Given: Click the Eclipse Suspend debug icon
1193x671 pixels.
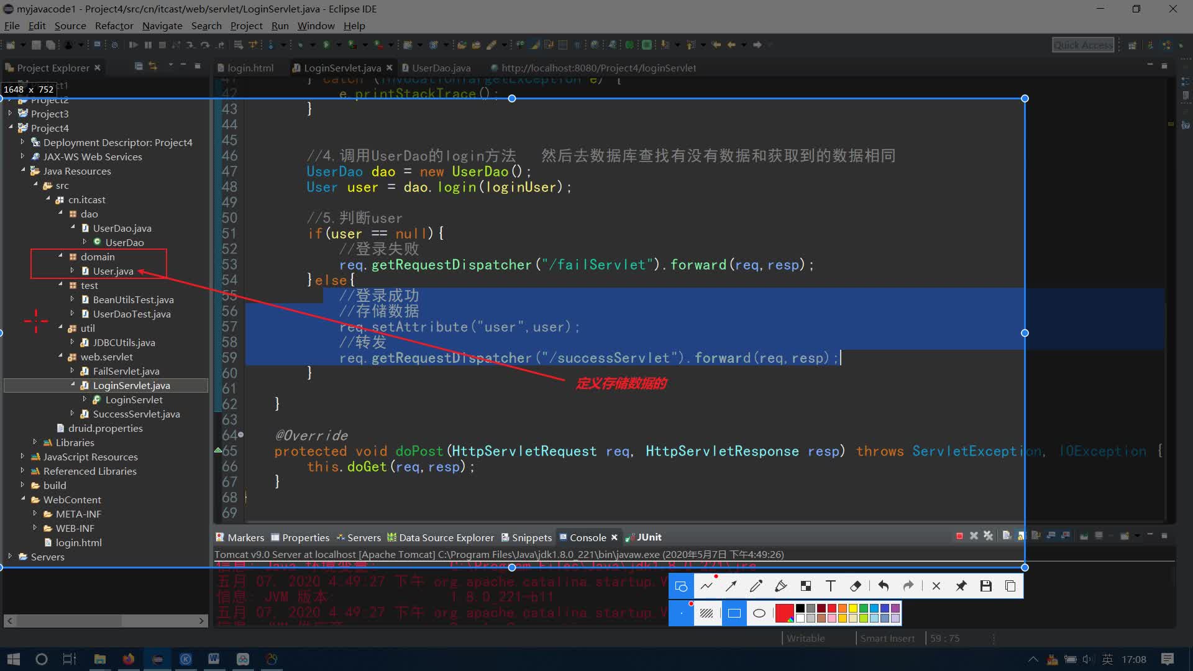Looking at the screenshot, I should pyautogui.click(x=148, y=45).
